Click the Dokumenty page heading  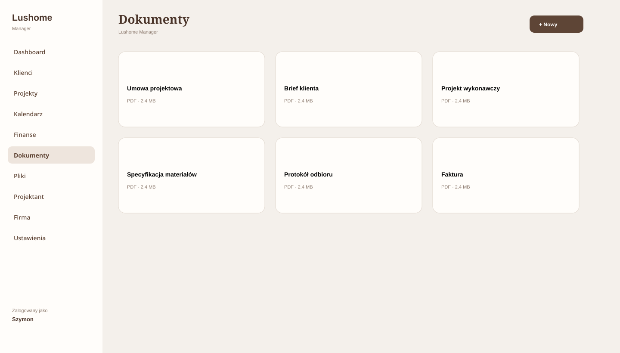154,19
